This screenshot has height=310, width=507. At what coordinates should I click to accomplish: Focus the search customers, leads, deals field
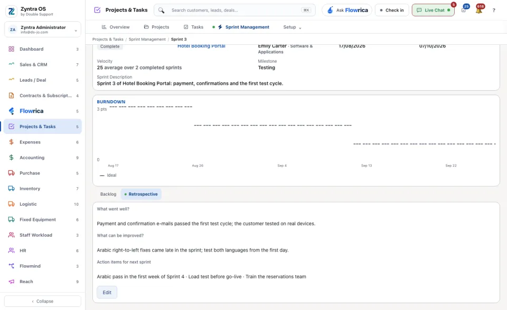point(234,10)
